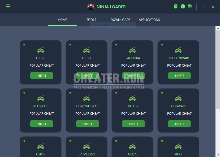
Task: Inject the PANDORA cheat
Action: pyautogui.click(x=133, y=76)
